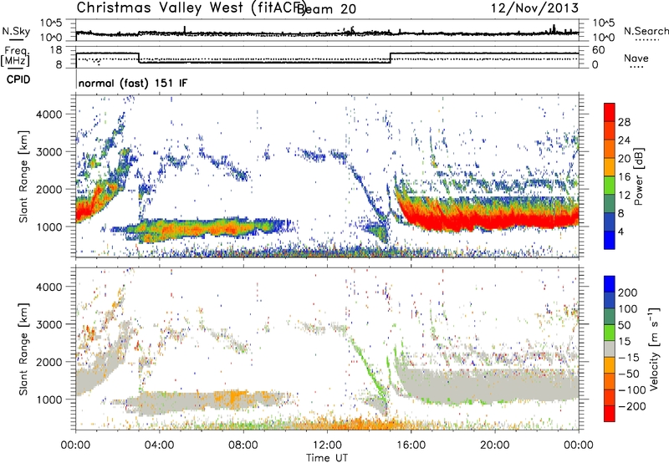Image resolution: width=669 pixels, height=463 pixels.
Task: Click the '4000' tick on power panel
Action: pyautogui.click(x=49, y=114)
